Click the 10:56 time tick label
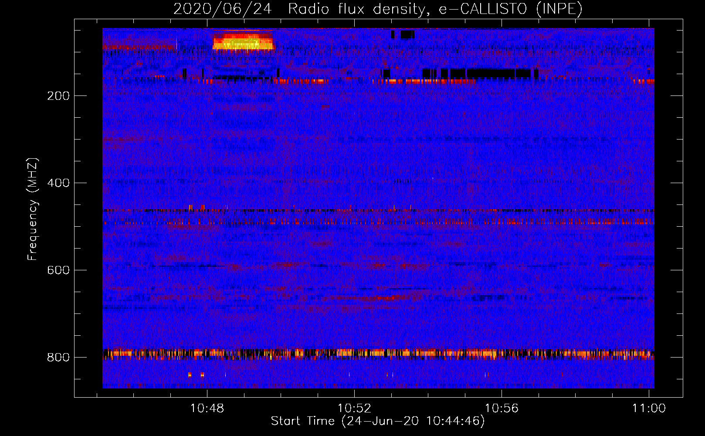Viewport: 705px width, 436px height. click(502, 409)
